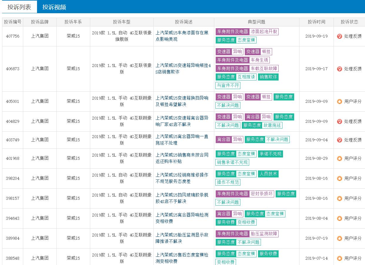Open complaint number 398157
This screenshot has height=265, width=365.
point(12,198)
